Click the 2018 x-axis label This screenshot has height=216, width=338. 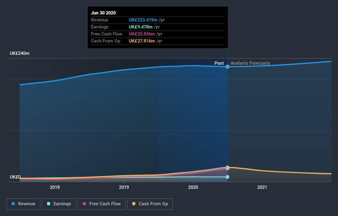(55, 187)
